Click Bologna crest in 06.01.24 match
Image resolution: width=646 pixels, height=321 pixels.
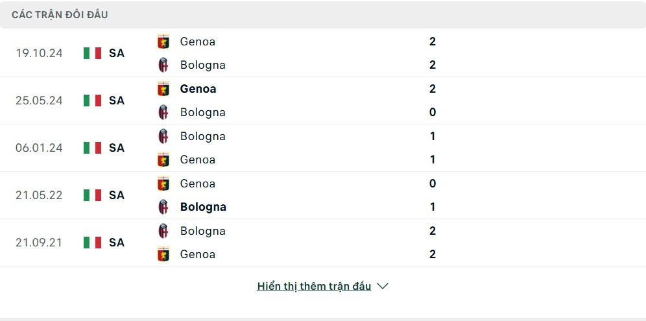[x=163, y=136]
